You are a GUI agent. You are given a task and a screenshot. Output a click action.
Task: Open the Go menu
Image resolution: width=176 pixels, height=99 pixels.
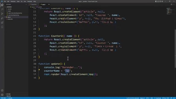[x=21, y=1]
